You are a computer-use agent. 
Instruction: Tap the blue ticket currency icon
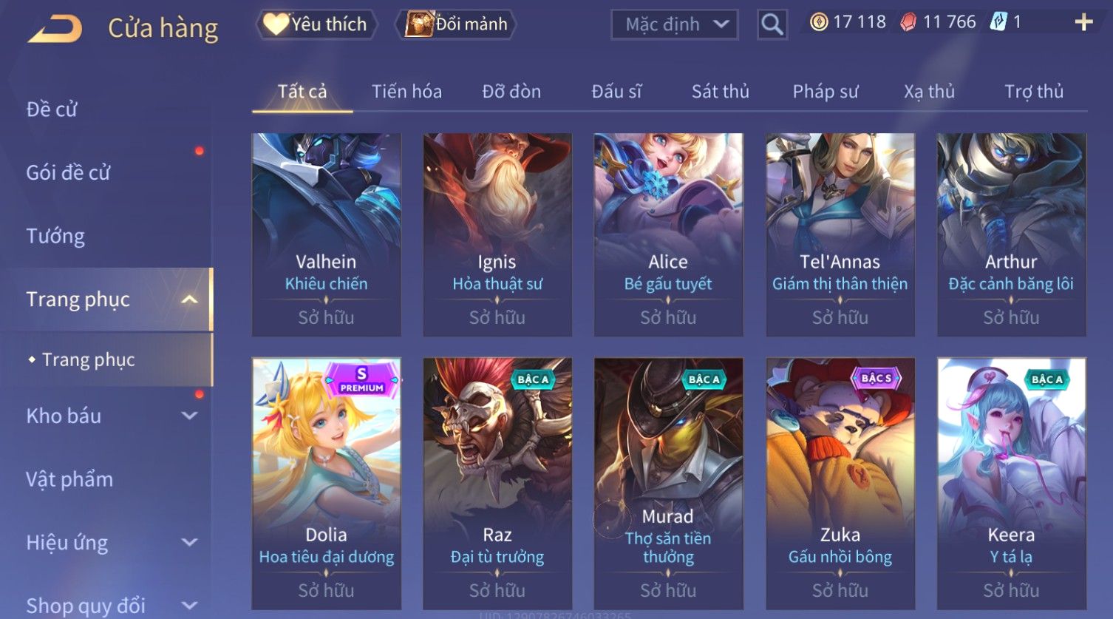point(998,22)
